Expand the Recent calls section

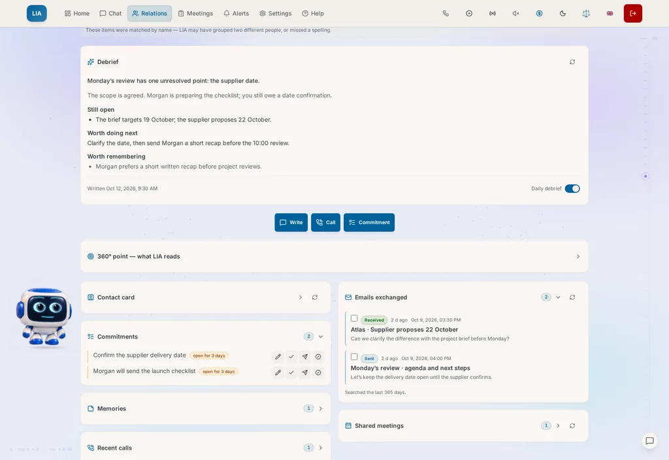321,448
